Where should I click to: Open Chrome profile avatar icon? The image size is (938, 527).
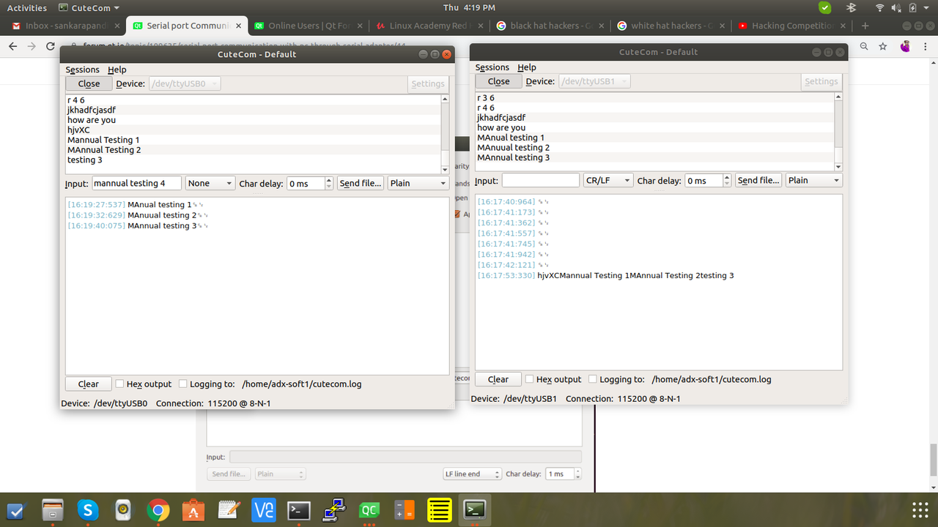[906, 45]
